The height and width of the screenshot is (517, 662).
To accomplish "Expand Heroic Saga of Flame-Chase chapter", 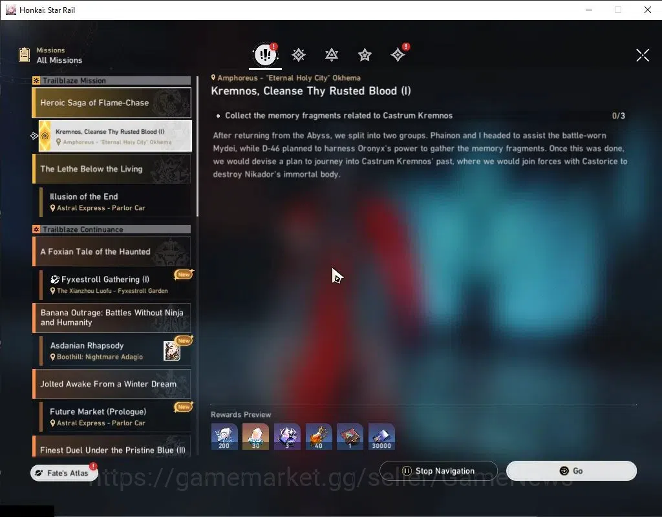I will click(x=112, y=103).
